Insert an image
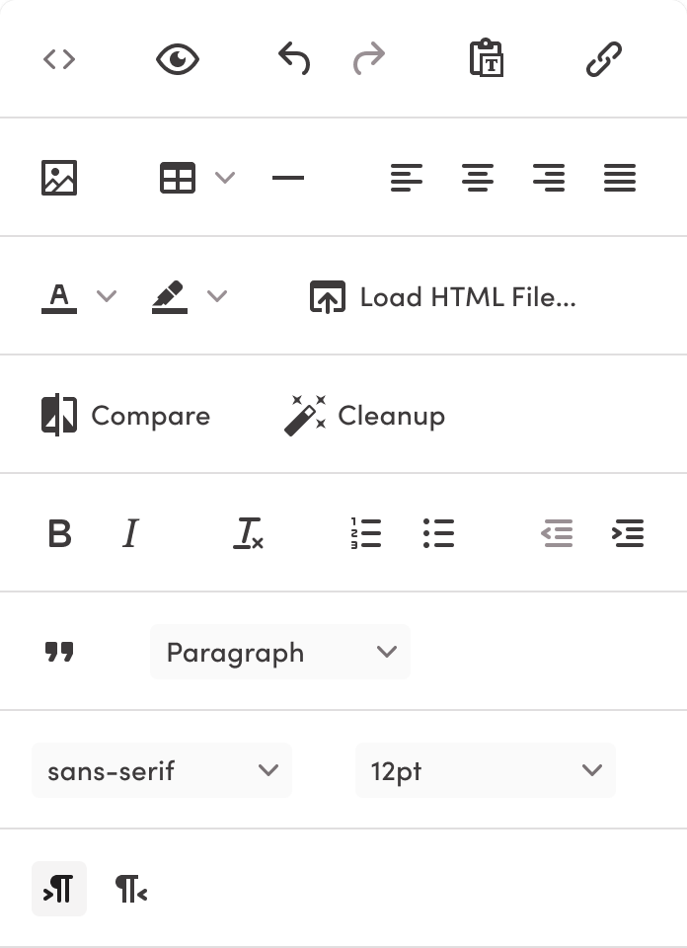687x948 pixels. point(61,178)
